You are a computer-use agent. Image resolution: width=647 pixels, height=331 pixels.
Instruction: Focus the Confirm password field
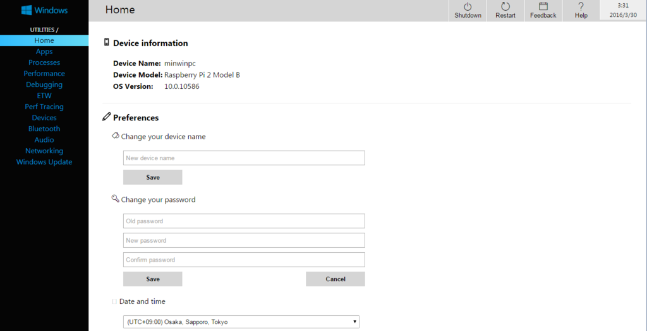coord(244,259)
